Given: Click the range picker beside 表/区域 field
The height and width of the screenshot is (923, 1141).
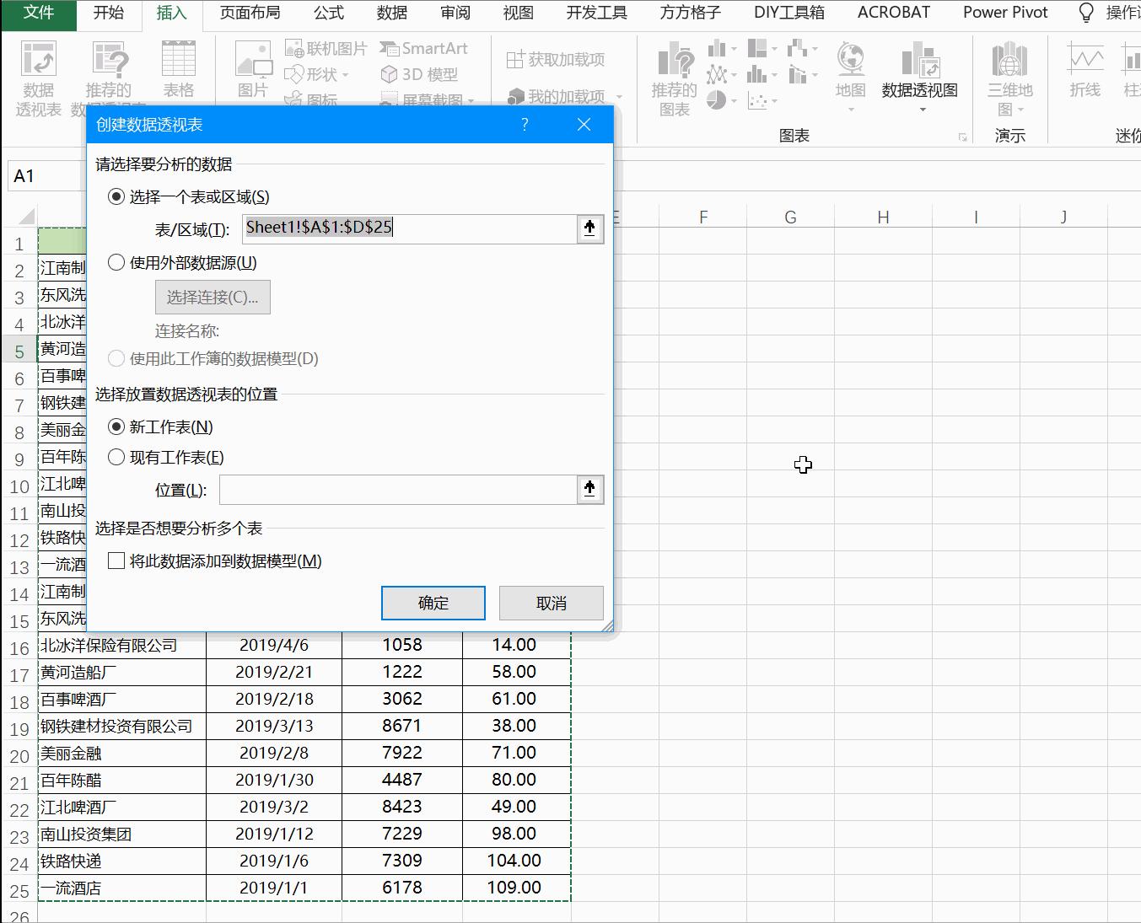Looking at the screenshot, I should 589,228.
